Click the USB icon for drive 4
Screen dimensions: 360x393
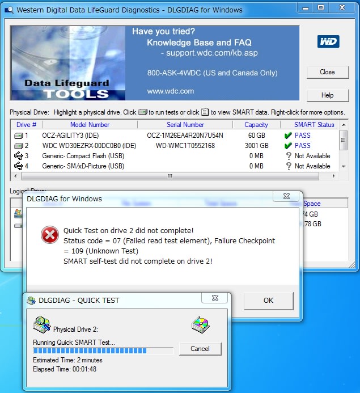[x=19, y=166]
